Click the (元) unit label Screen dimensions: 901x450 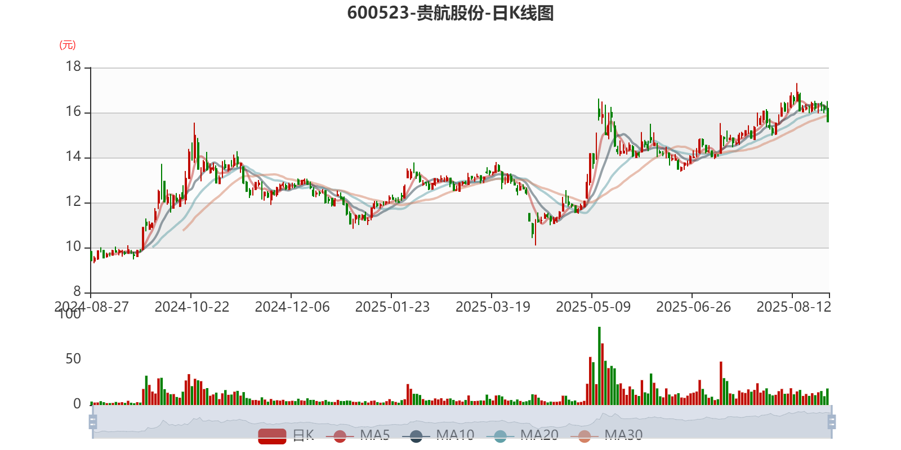[68, 45]
